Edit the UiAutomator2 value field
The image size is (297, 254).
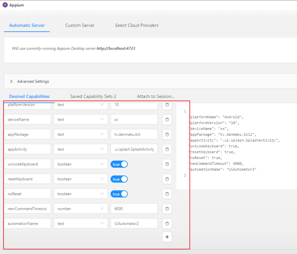click(x=134, y=224)
